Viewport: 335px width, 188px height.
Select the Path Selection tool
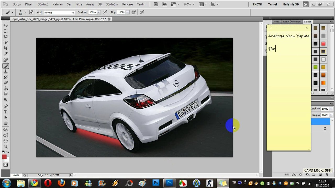click(5, 118)
